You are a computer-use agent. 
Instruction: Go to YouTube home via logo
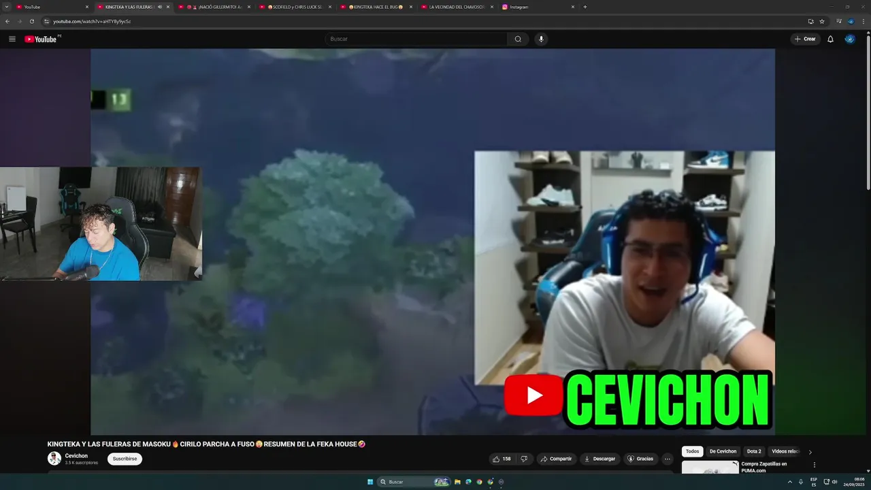41,39
